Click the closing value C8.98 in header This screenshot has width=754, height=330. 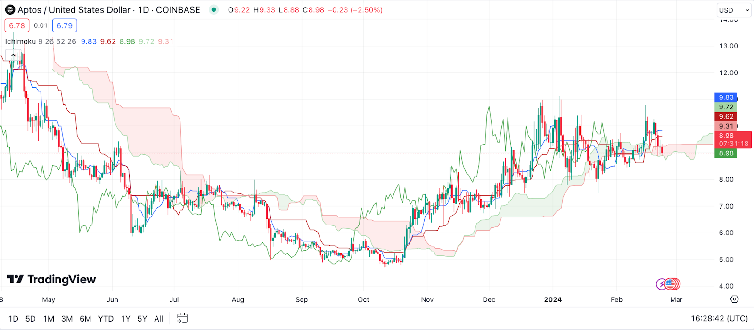313,10
